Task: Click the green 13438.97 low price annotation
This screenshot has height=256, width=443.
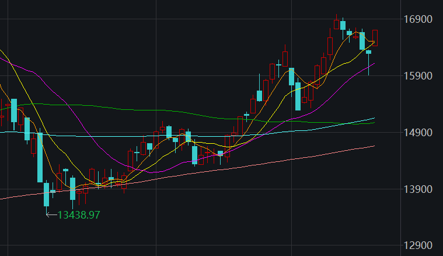Action: 79,215
